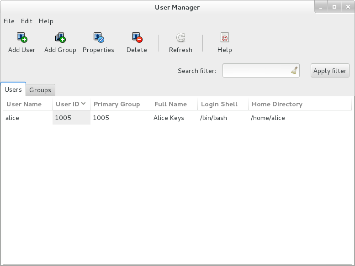Sort by Primary Group column header
The width and height of the screenshot is (355, 266).
coord(121,104)
